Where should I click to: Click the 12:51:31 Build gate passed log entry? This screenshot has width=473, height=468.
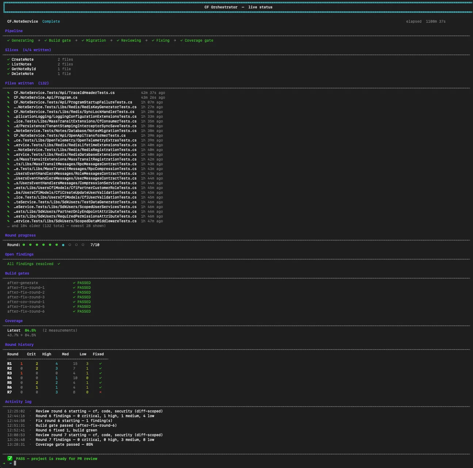(x=62, y=426)
